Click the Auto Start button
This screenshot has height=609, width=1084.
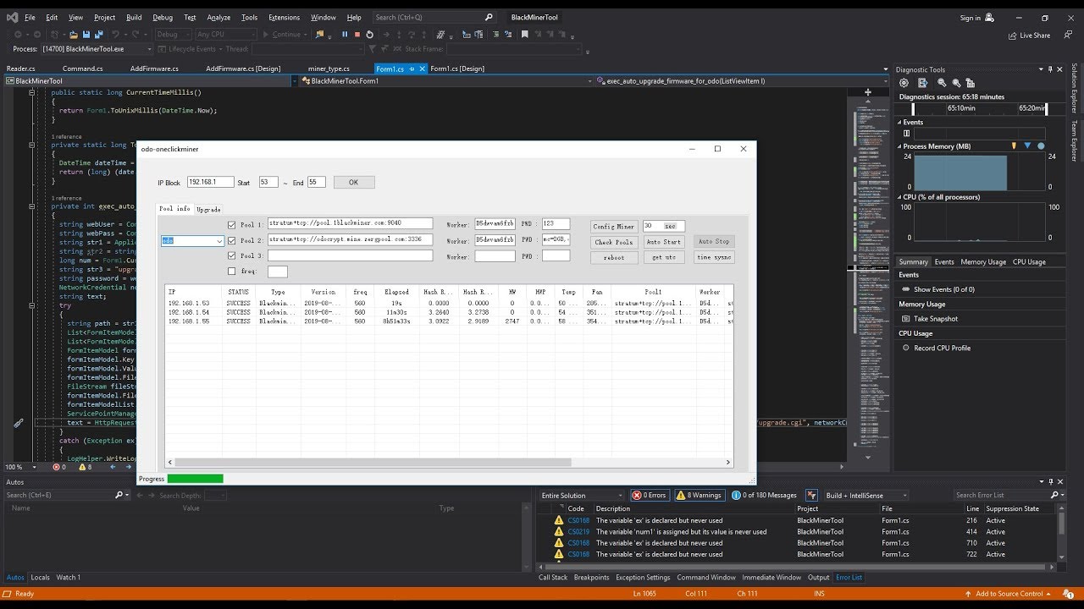tap(664, 242)
